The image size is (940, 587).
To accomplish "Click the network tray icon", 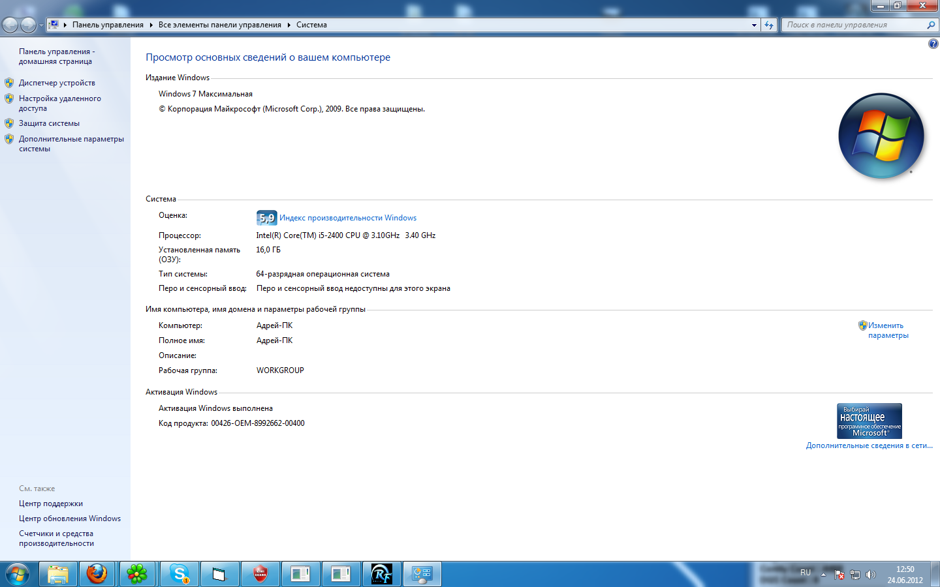I will pos(855,575).
